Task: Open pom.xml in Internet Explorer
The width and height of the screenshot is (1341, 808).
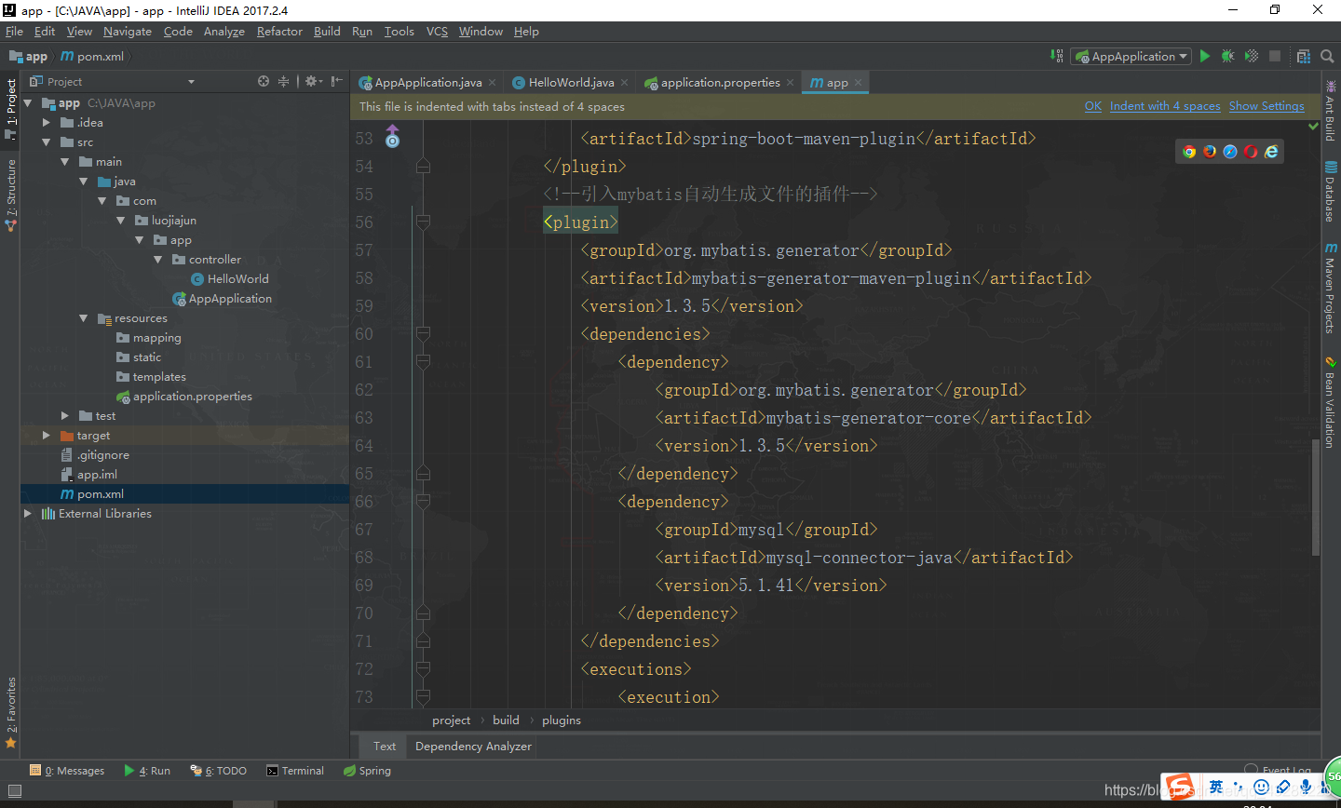Action: tap(1271, 151)
